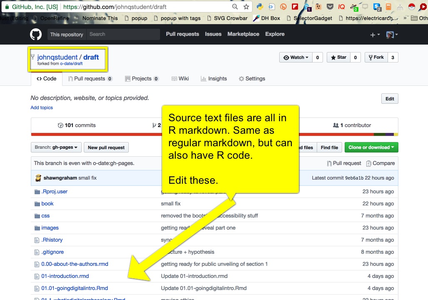Click the Fork count 3
Screen dimensions: 428x300
pyautogui.click(x=393, y=57)
